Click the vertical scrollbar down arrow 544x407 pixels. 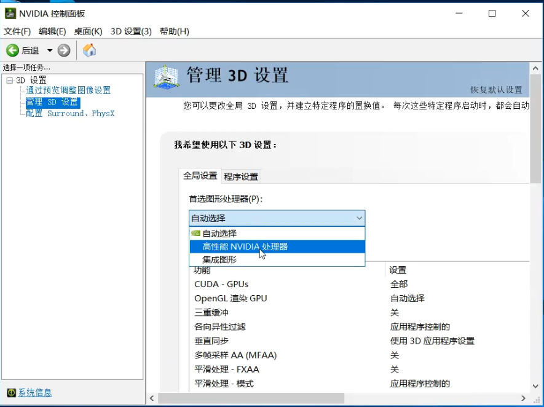pyautogui.click(x=535, y=386)
